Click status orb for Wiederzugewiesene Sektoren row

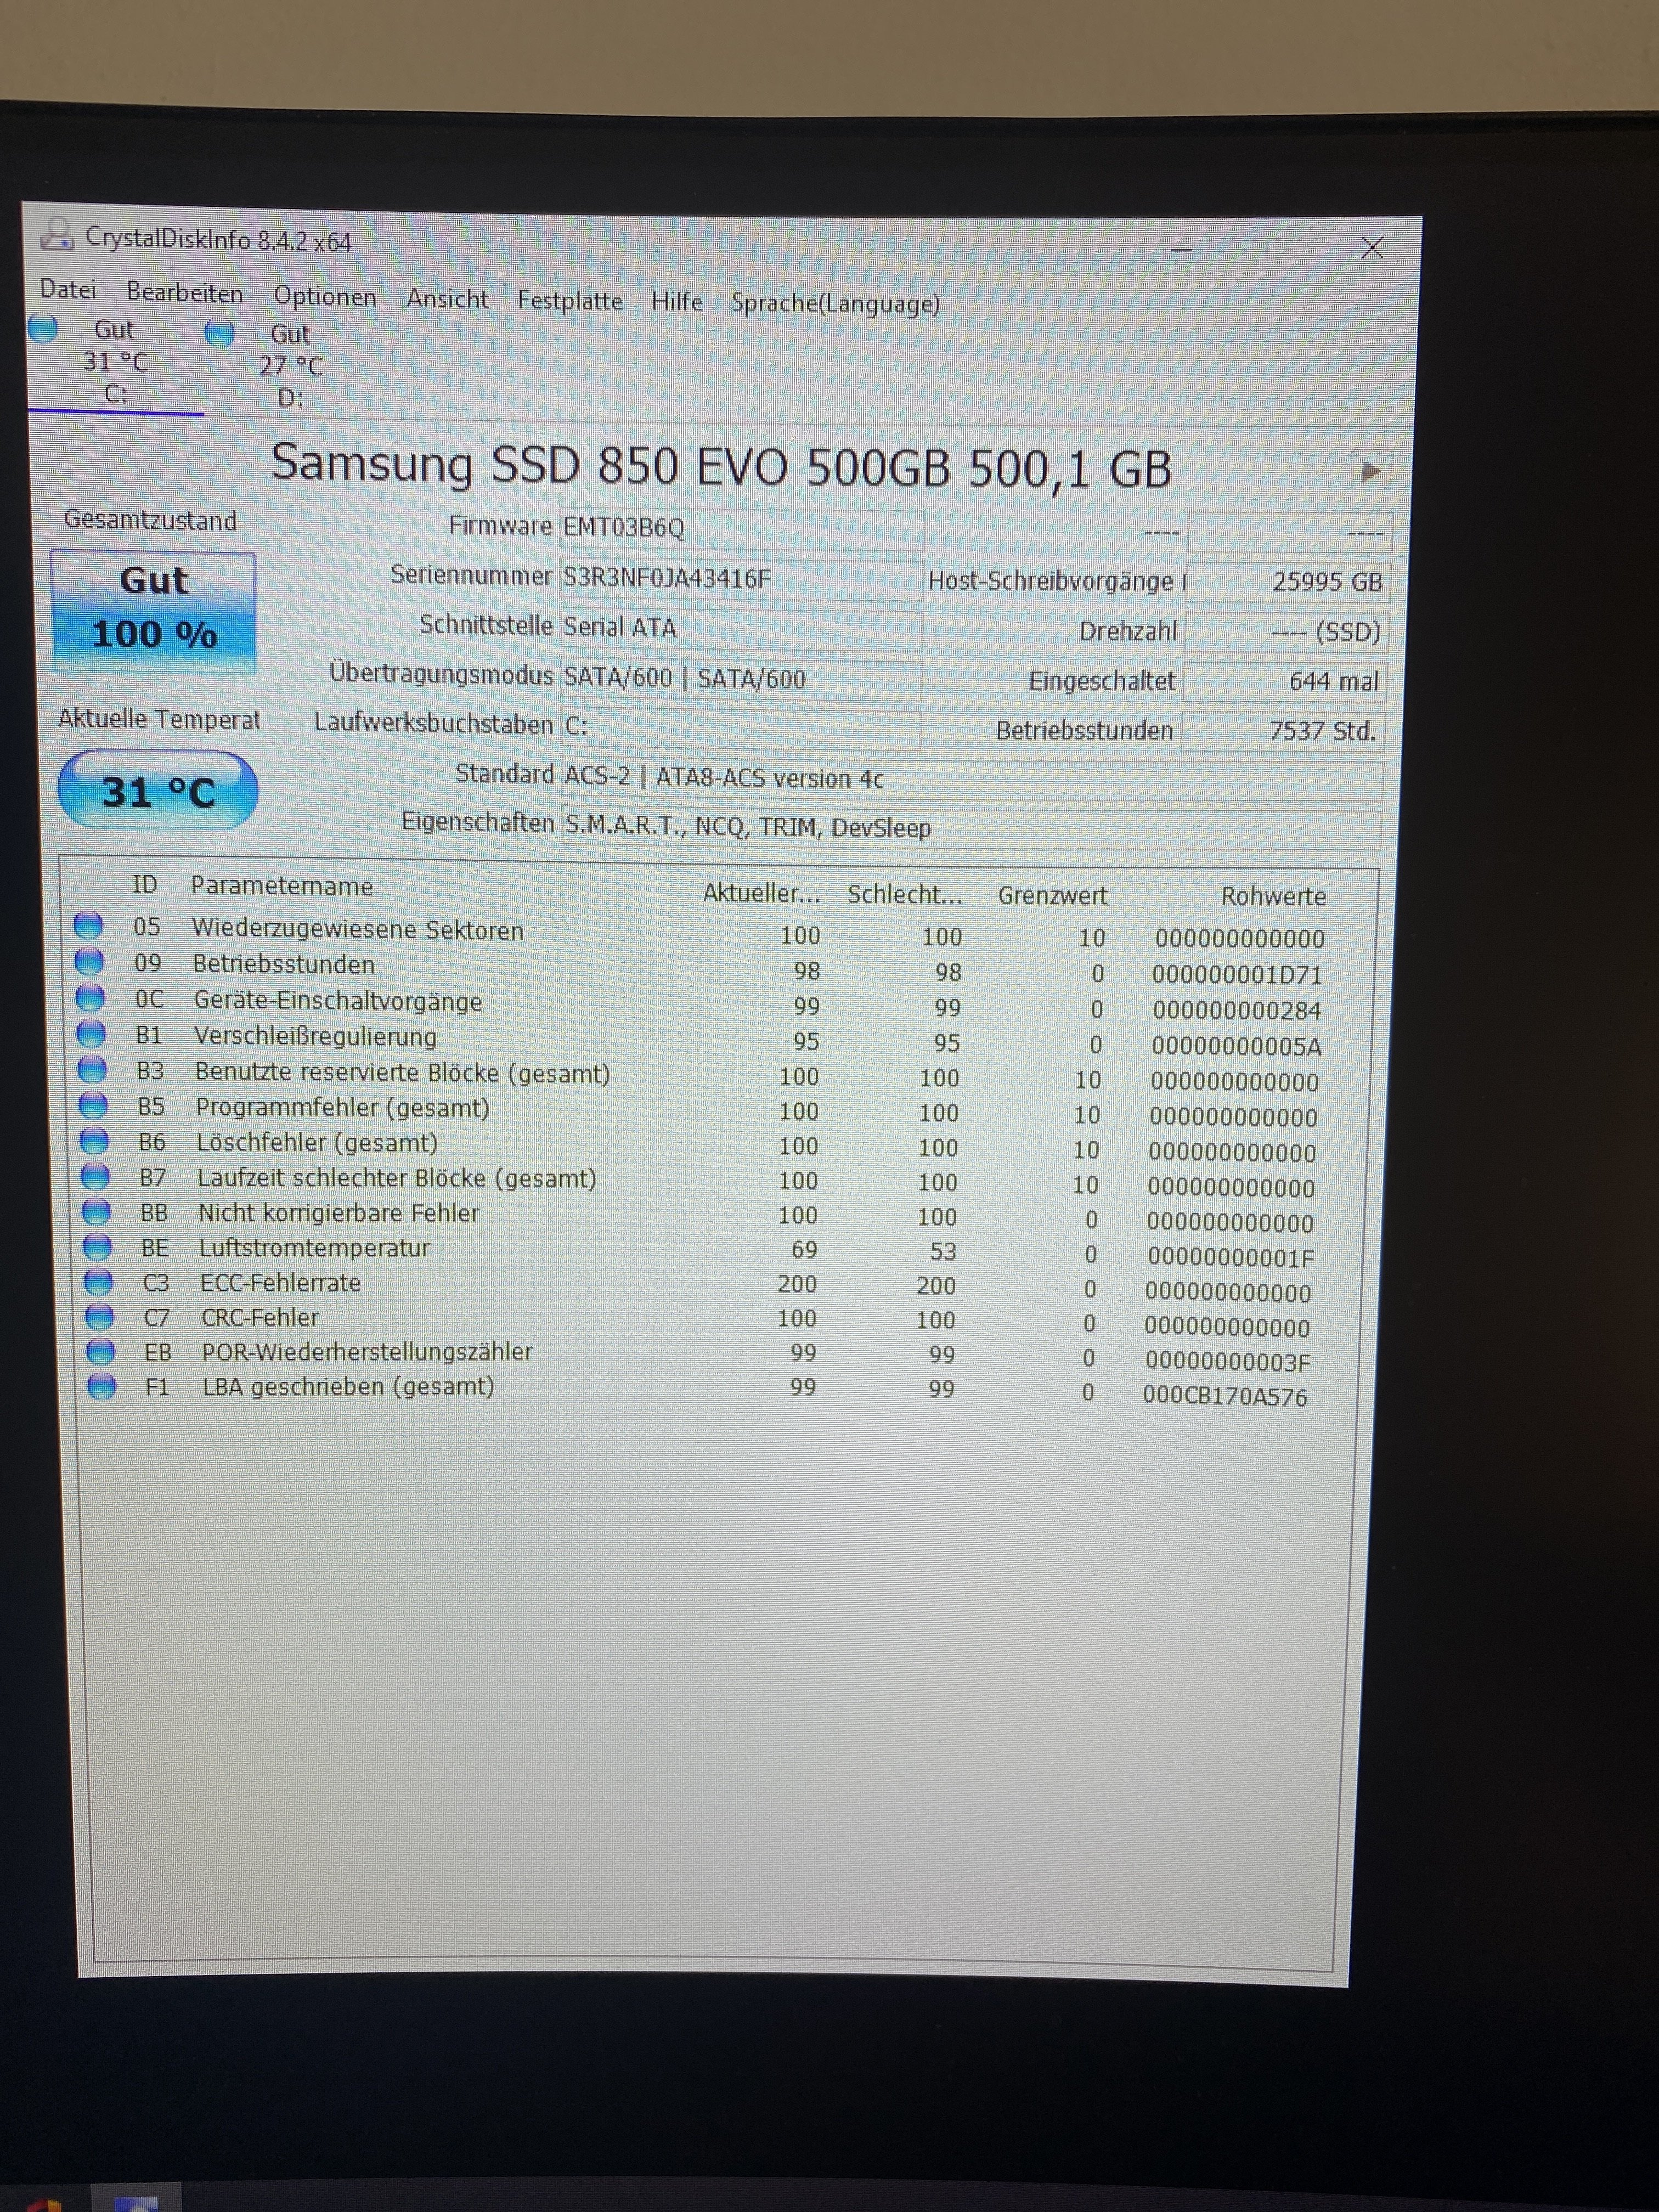(x=88, y=925)
